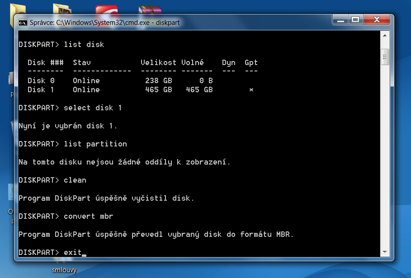
Task: Click the 'Velikost' column header
Action: [158, 63]
